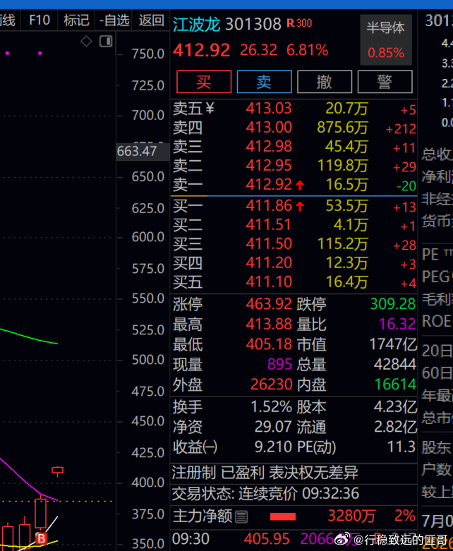The image size is (453, 551).
Task: Select the 卖一 row price 412.92
Action: coord(269,184)
